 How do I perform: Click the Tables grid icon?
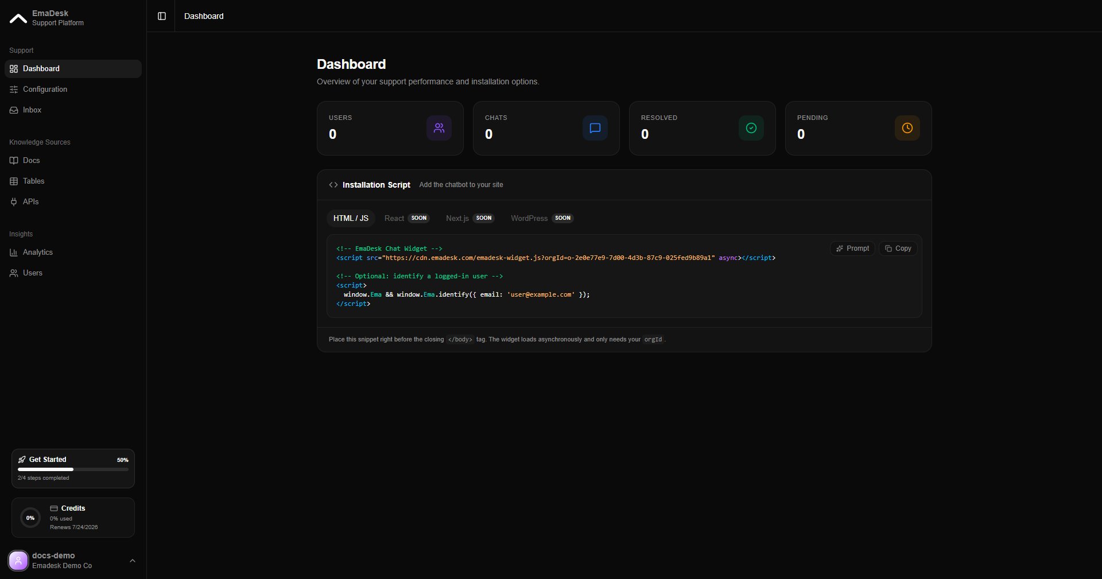point(14,181)
